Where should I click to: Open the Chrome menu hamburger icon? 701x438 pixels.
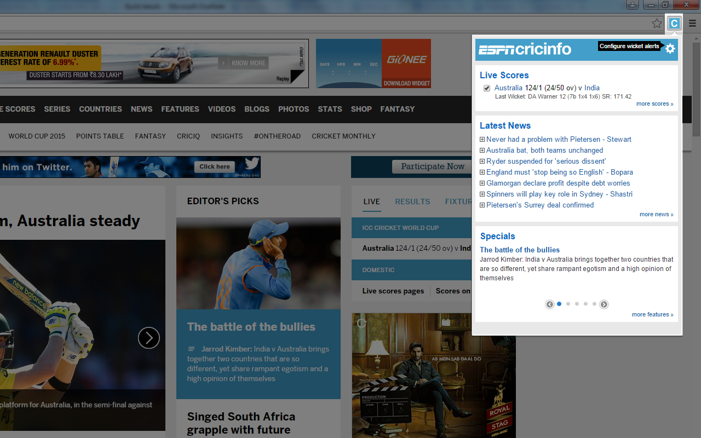[692, 23]
